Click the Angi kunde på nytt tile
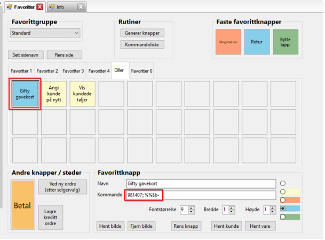Screen dimensions: 325x240 click(54, 94)
